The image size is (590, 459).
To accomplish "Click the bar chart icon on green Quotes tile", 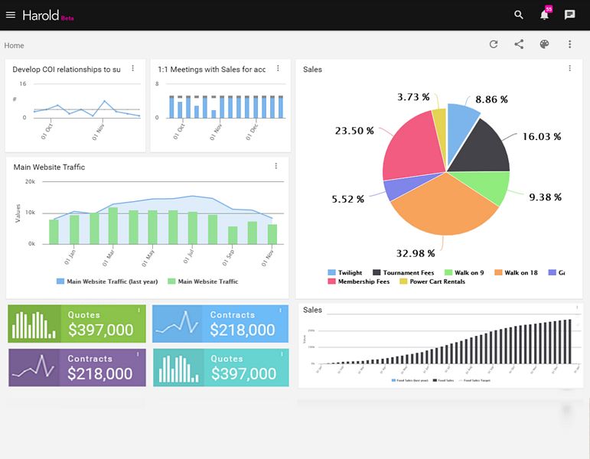I will (x=34, y=324).
